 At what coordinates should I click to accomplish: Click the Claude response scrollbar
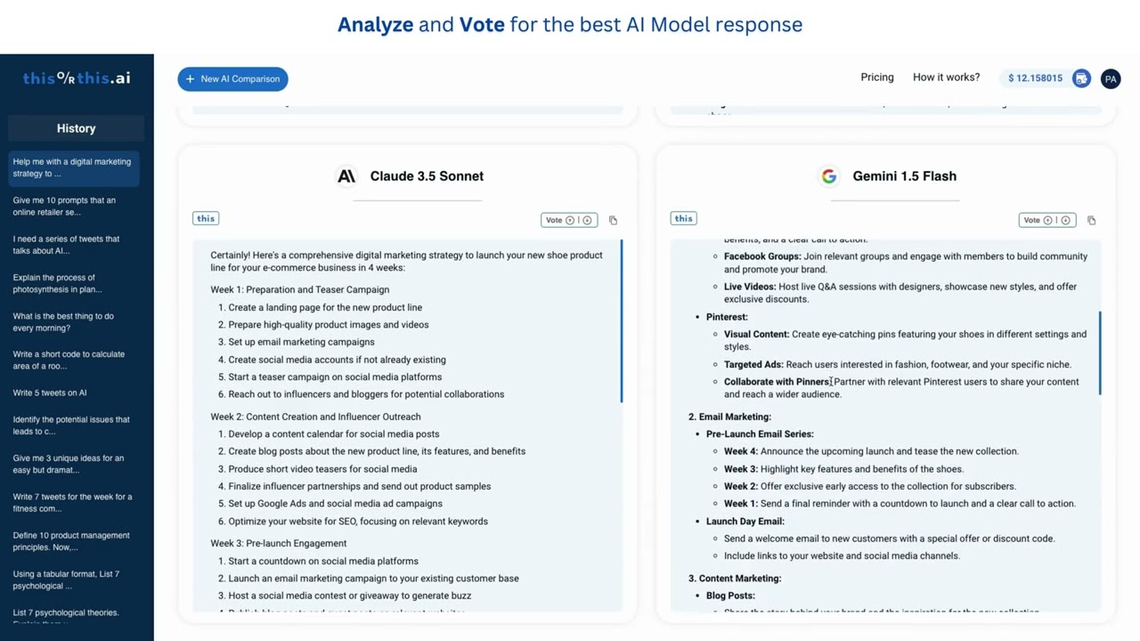(622, 320)
